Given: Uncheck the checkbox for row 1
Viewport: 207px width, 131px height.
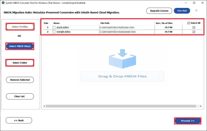Looking at the screenshot, I should (194, 28).
